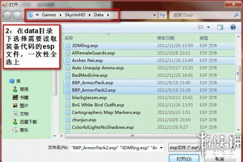Screen dimensions: 243x162
Task: Click the horizontal scrollbar of file list
Action: click(132, 136)
